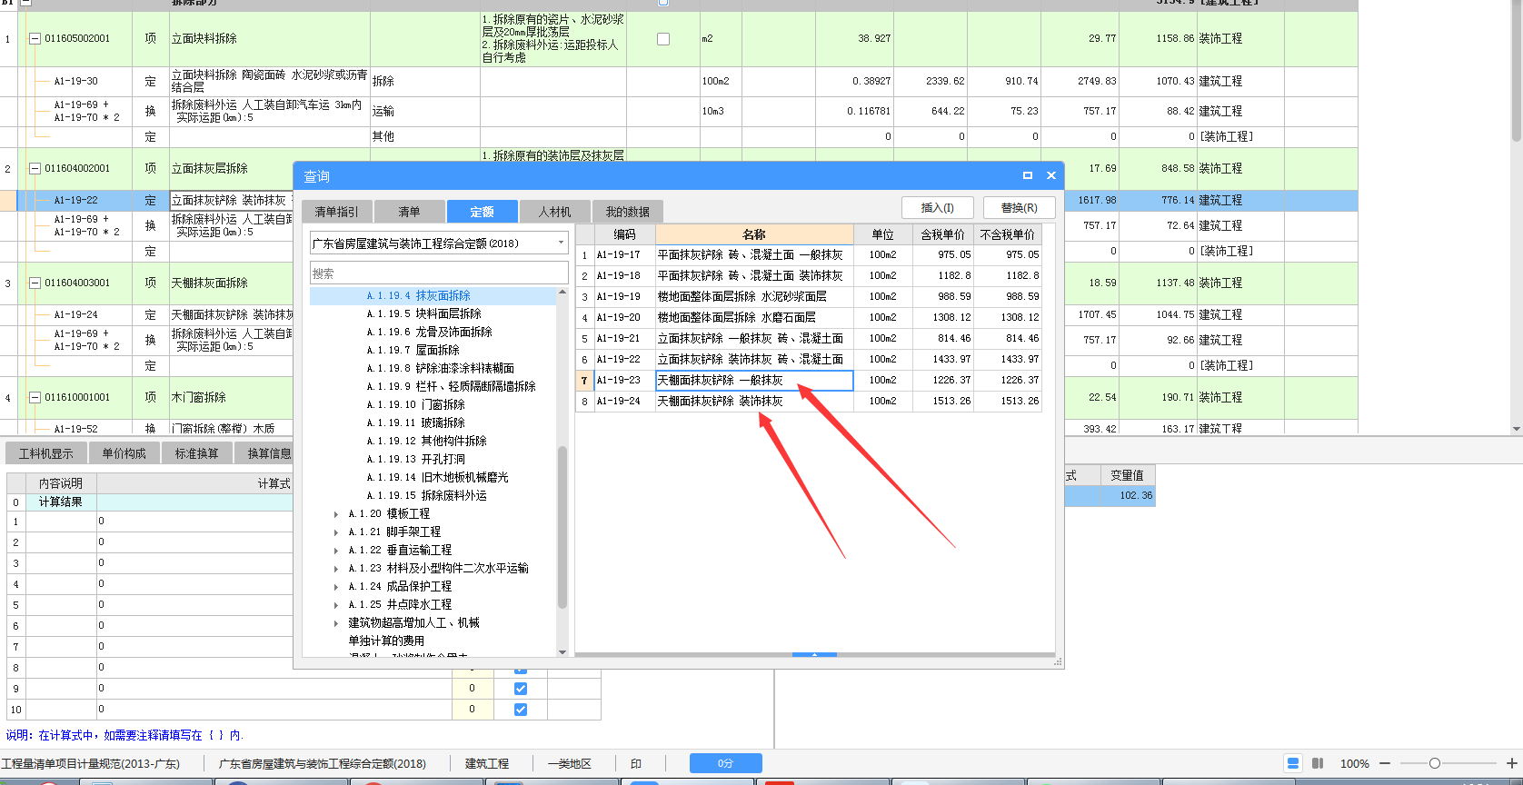Expand A.1.24 成品保护工程 tree node

coord(337,586)
